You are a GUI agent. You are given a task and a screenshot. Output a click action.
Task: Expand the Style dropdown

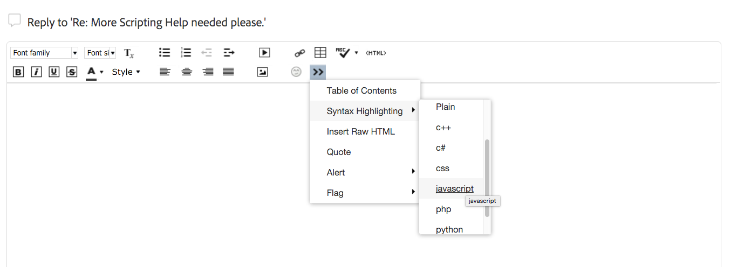point(126,72)
